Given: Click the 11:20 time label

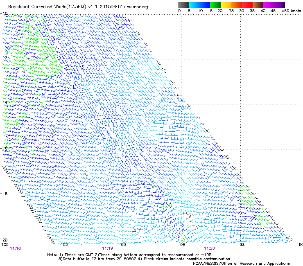Looking at the screenshot, I should [x=209, y=248].
